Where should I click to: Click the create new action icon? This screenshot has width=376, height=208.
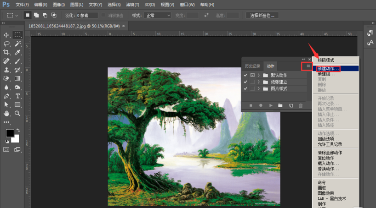click(291, 105)
